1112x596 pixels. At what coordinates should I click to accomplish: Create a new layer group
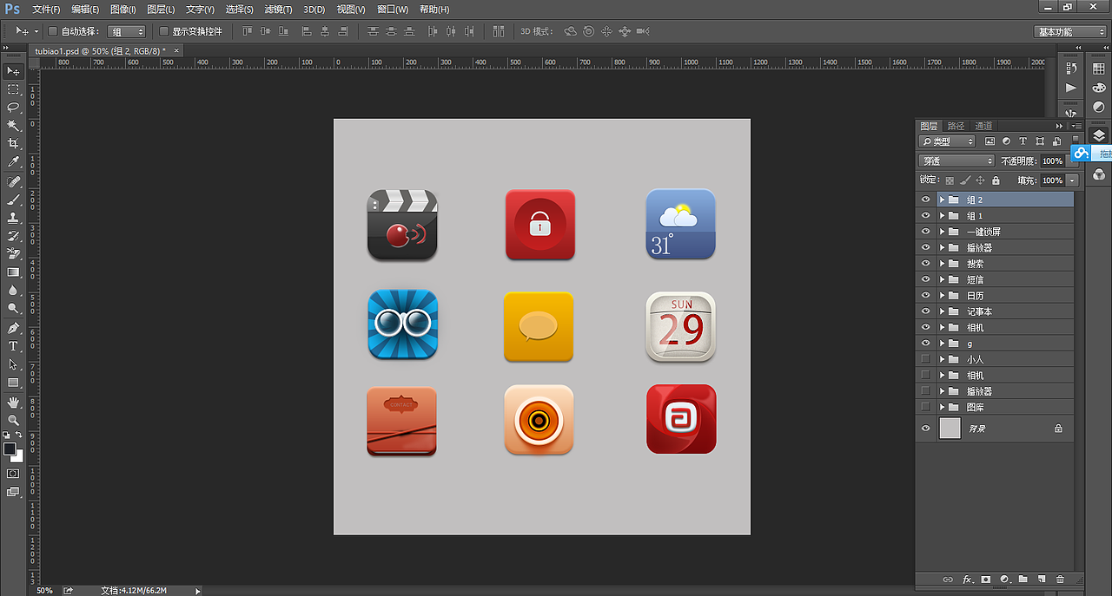(1023, 579)
